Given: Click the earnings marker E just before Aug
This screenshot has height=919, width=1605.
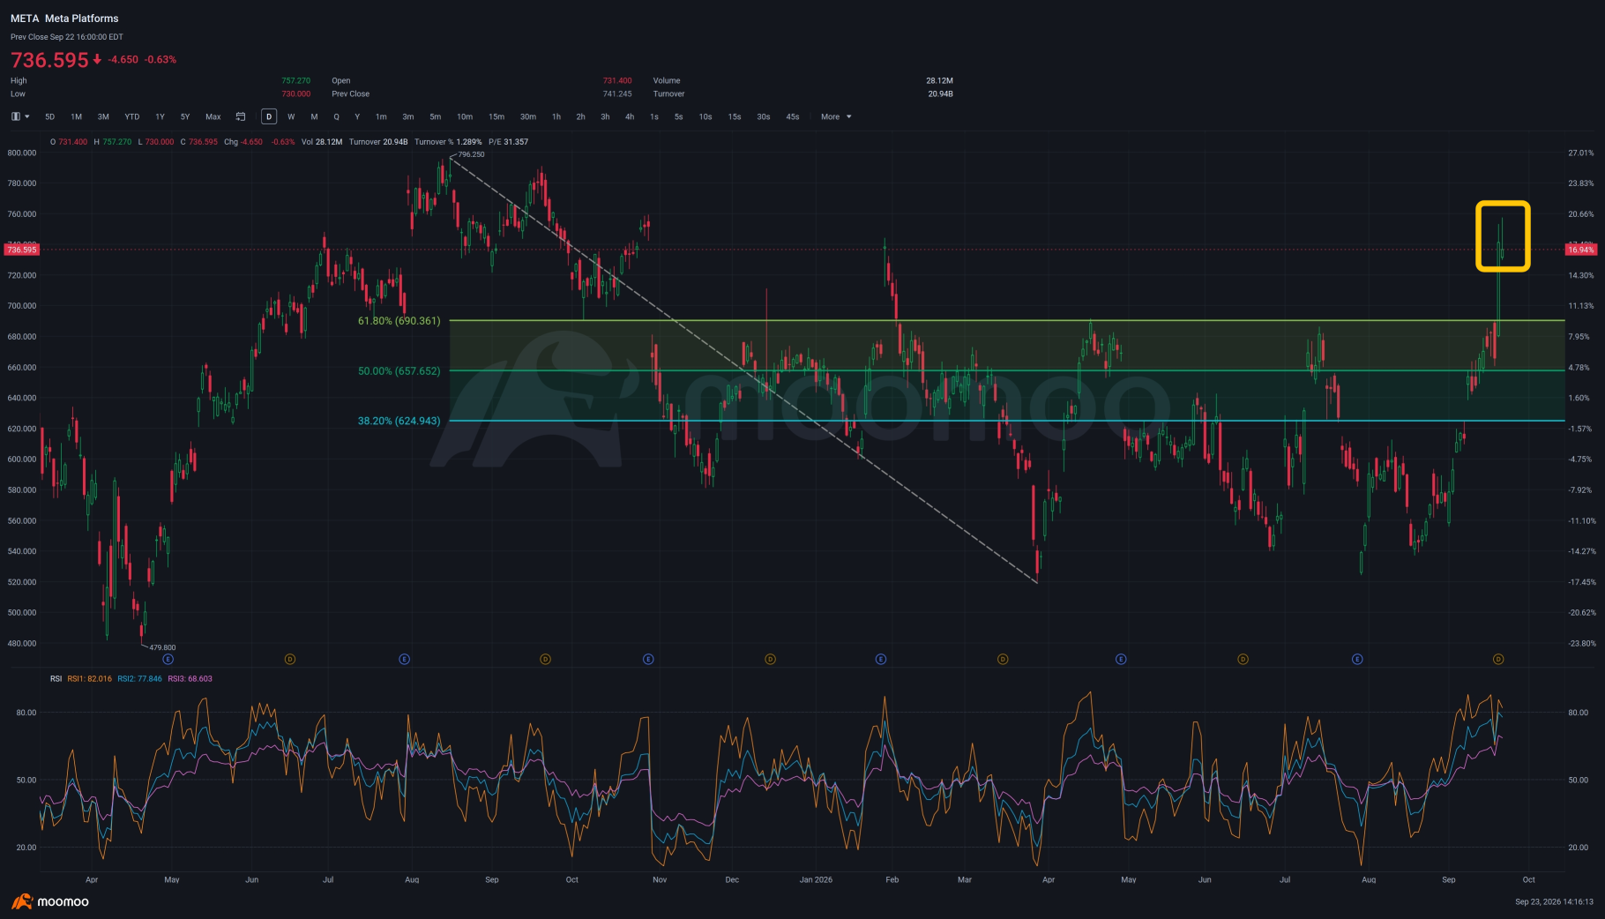Looking at the screenshot, I should [404, 659].
